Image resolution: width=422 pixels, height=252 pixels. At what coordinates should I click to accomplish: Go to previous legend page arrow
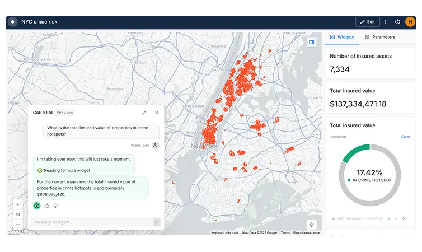pyautogui.click(x=396, y=218)
